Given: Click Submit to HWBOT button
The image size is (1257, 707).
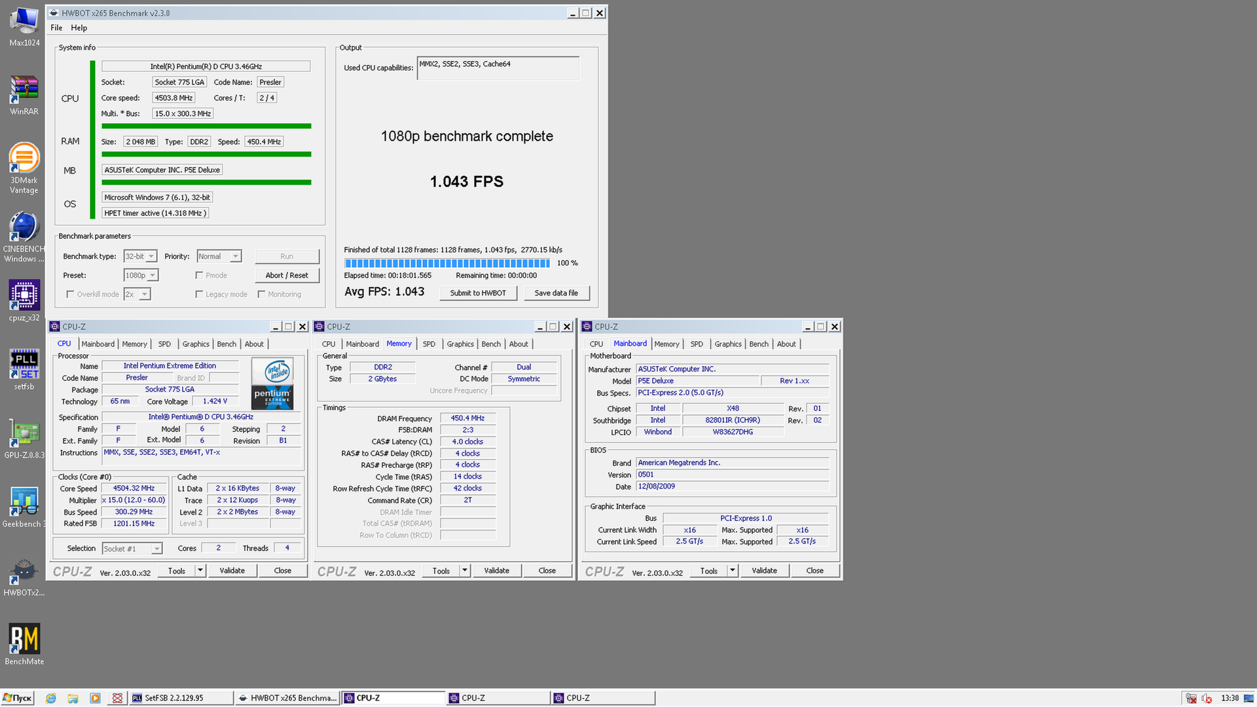Looking at the screenshot, I should point(478,293).
